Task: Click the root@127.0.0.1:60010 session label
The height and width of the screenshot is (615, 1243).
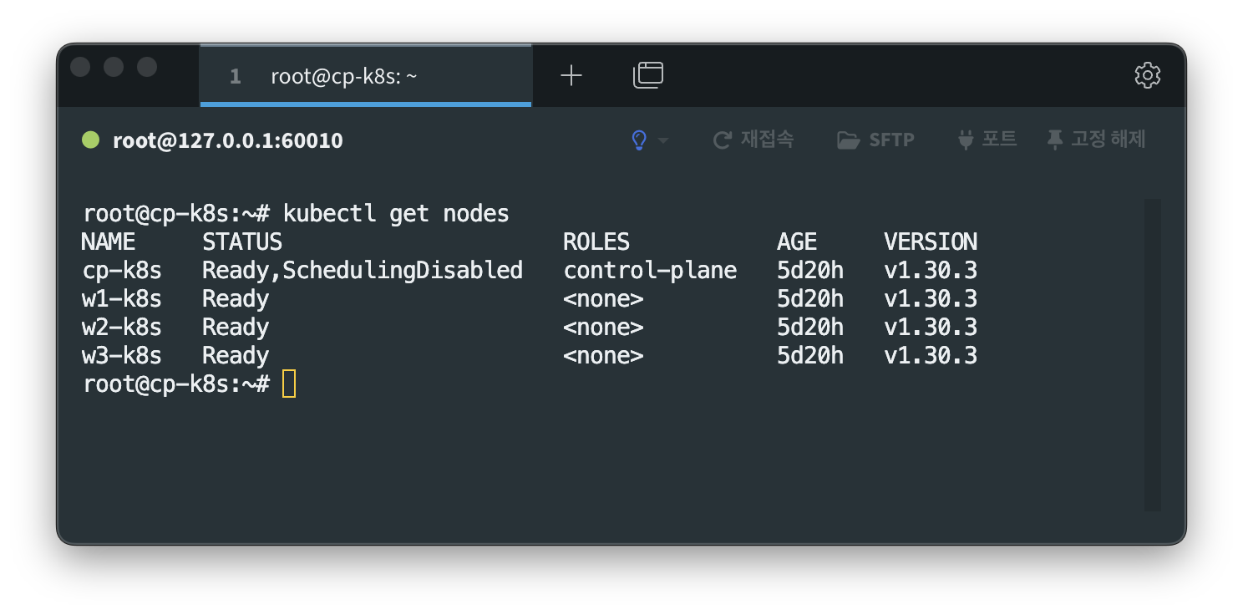Action: 227,140
